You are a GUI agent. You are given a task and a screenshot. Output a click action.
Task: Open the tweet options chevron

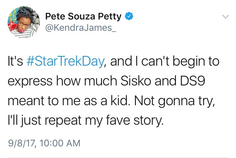coord(225,17)
